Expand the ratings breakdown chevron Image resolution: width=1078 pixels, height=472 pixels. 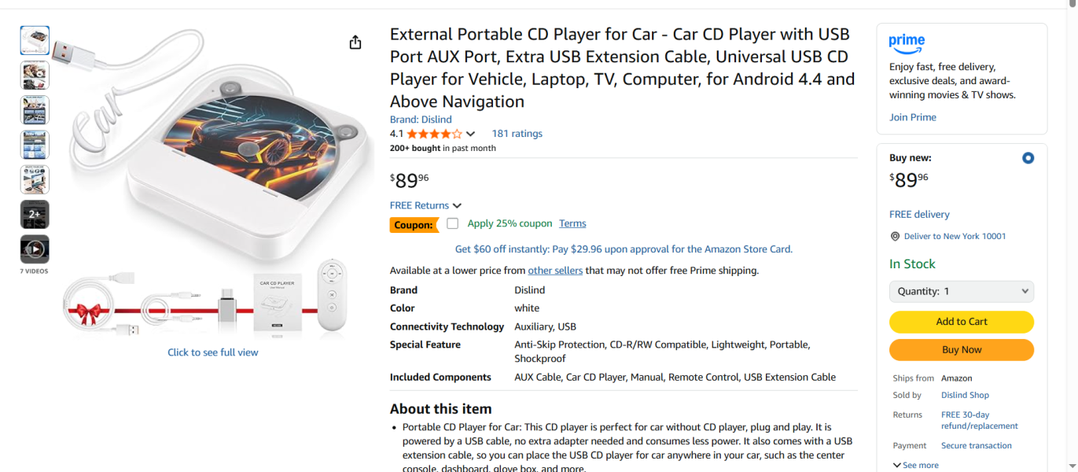click(470, 134)
